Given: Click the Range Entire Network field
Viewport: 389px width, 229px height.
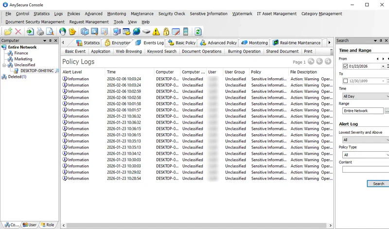Looking at the screenshot, I should click(x=363, y=111).
